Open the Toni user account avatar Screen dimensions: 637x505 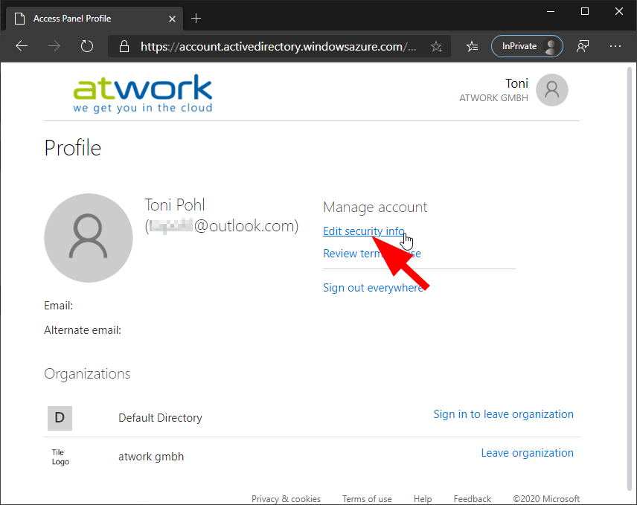(551, 90)
